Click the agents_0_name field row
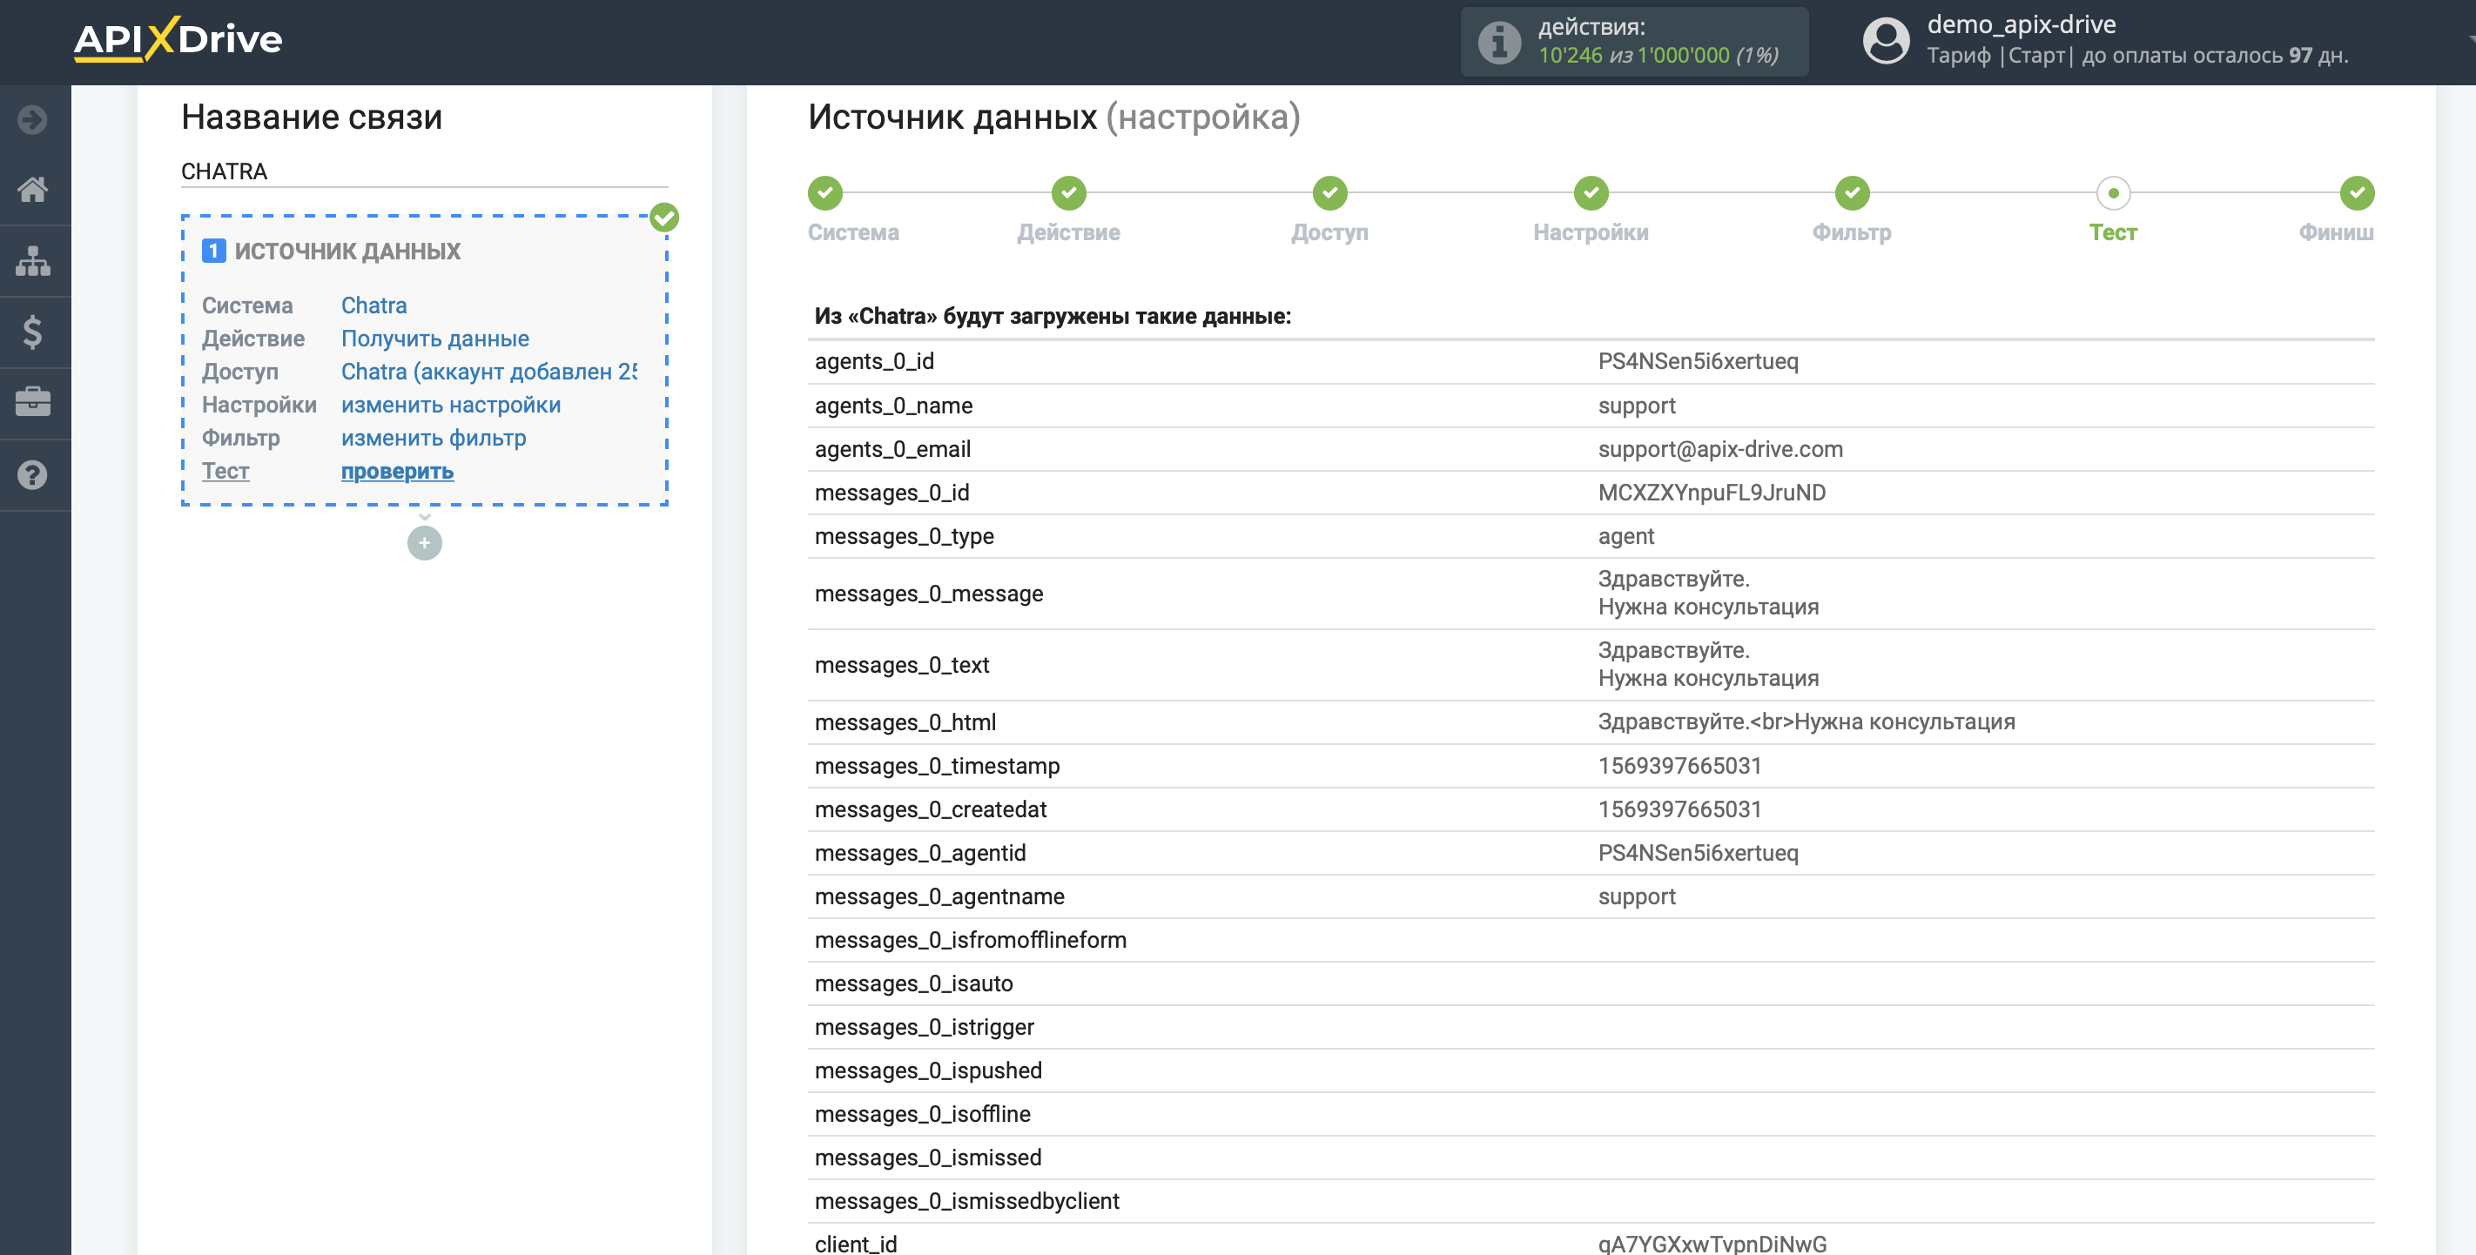The height and width of the screenshot is (1255, 2476). tap(1591, 406)
